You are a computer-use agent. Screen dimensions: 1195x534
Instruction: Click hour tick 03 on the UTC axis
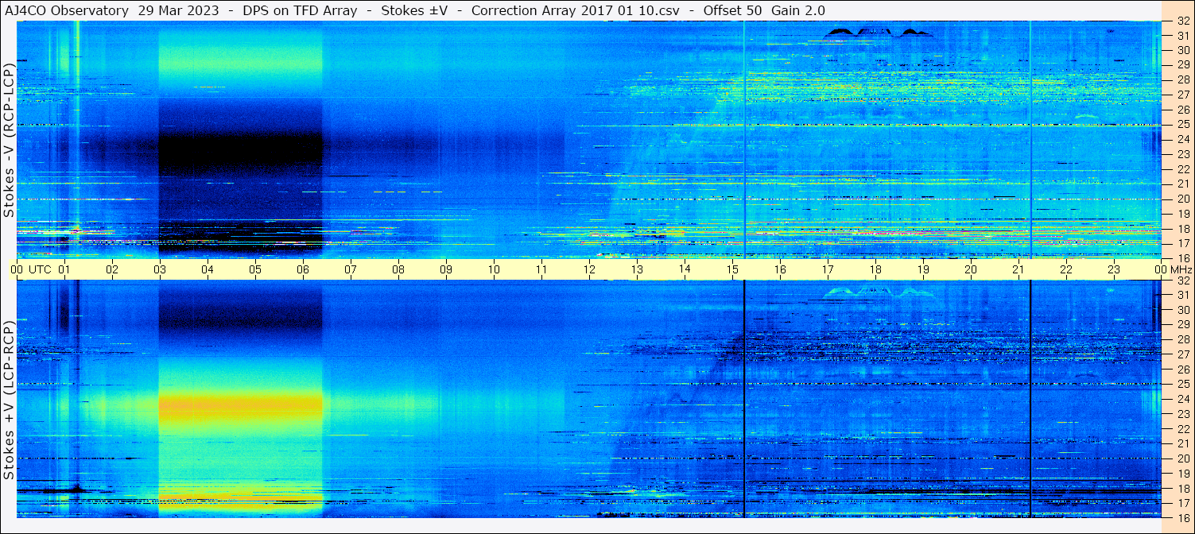160,269
